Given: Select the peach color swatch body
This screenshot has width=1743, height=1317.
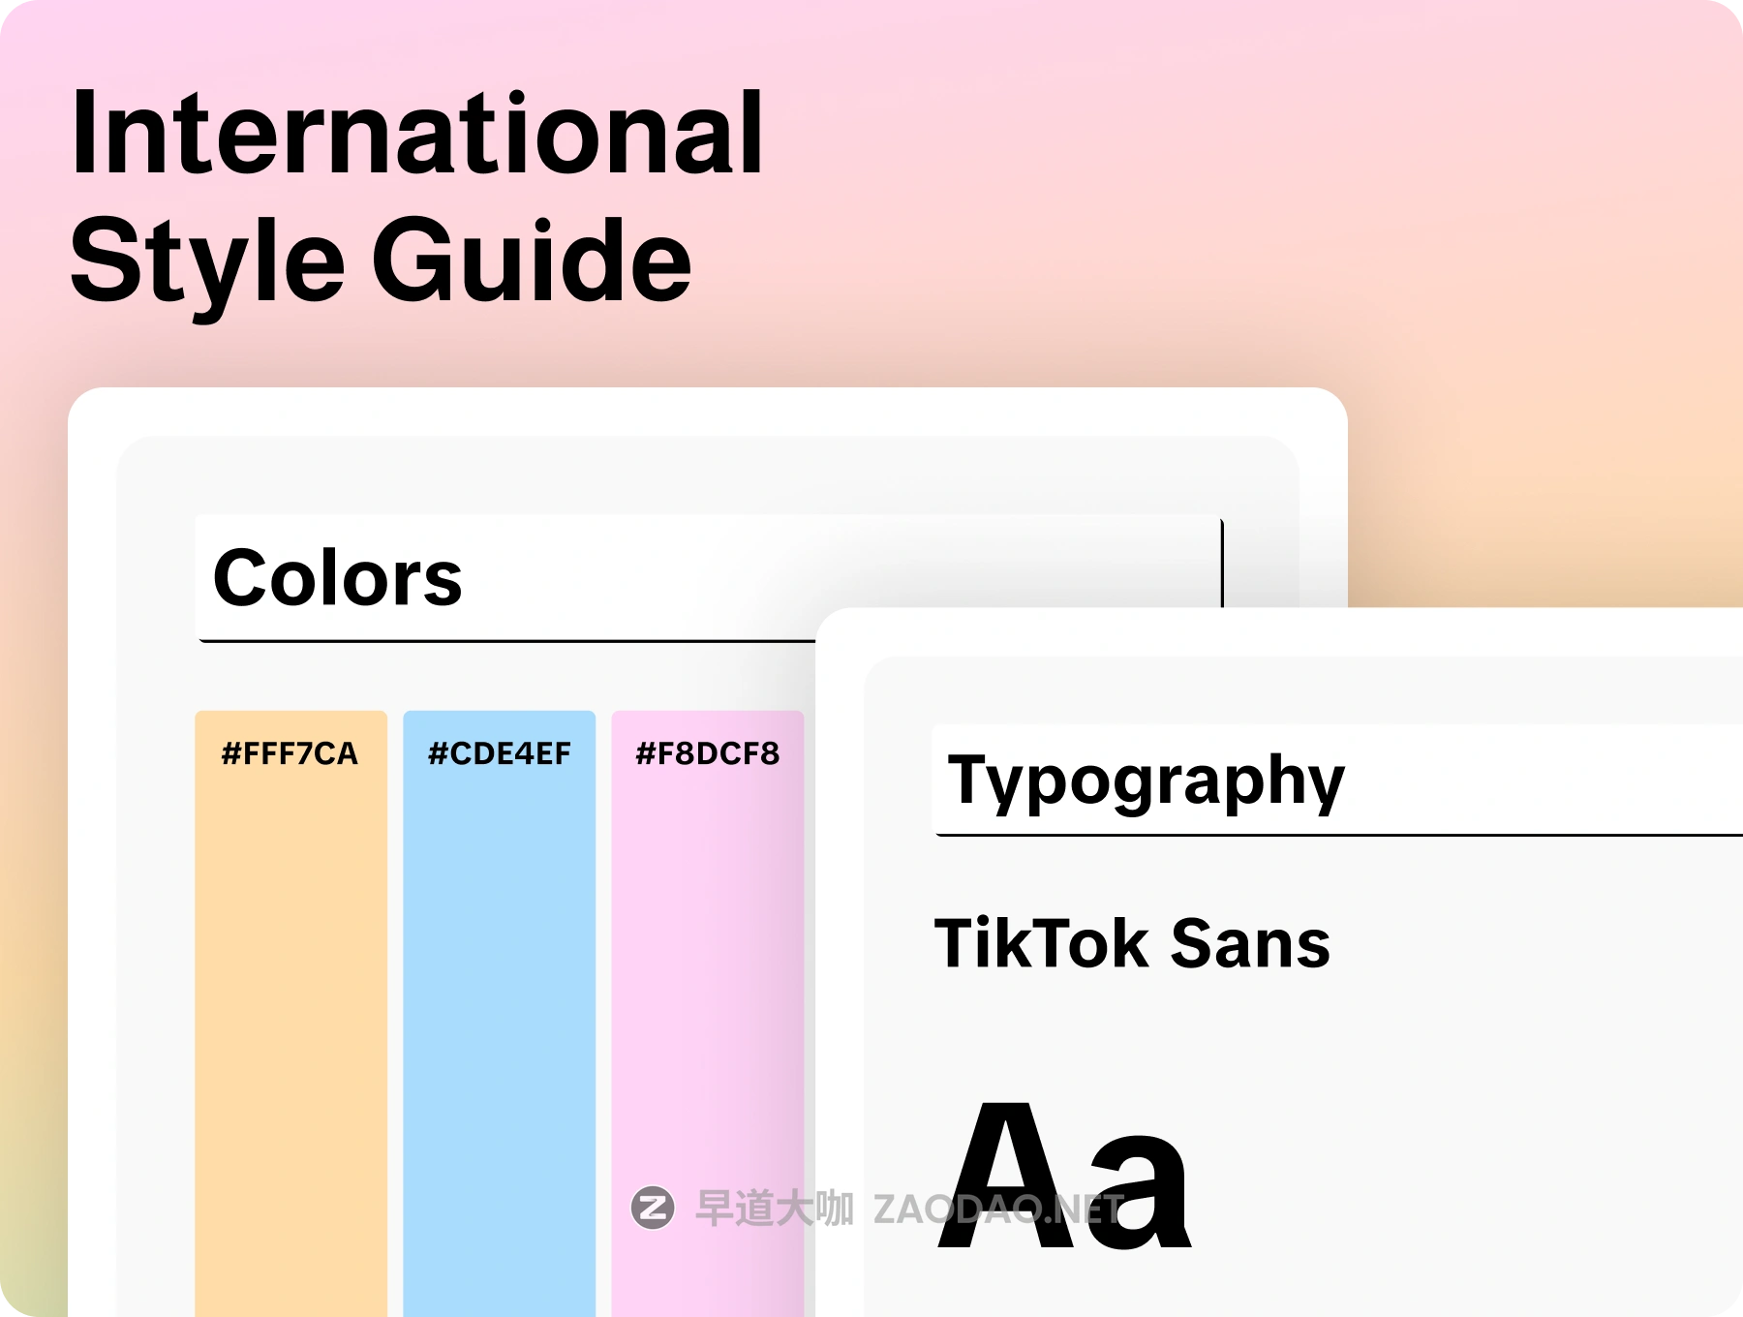Looking at the screenshot, I should [x=290, y=1017].
